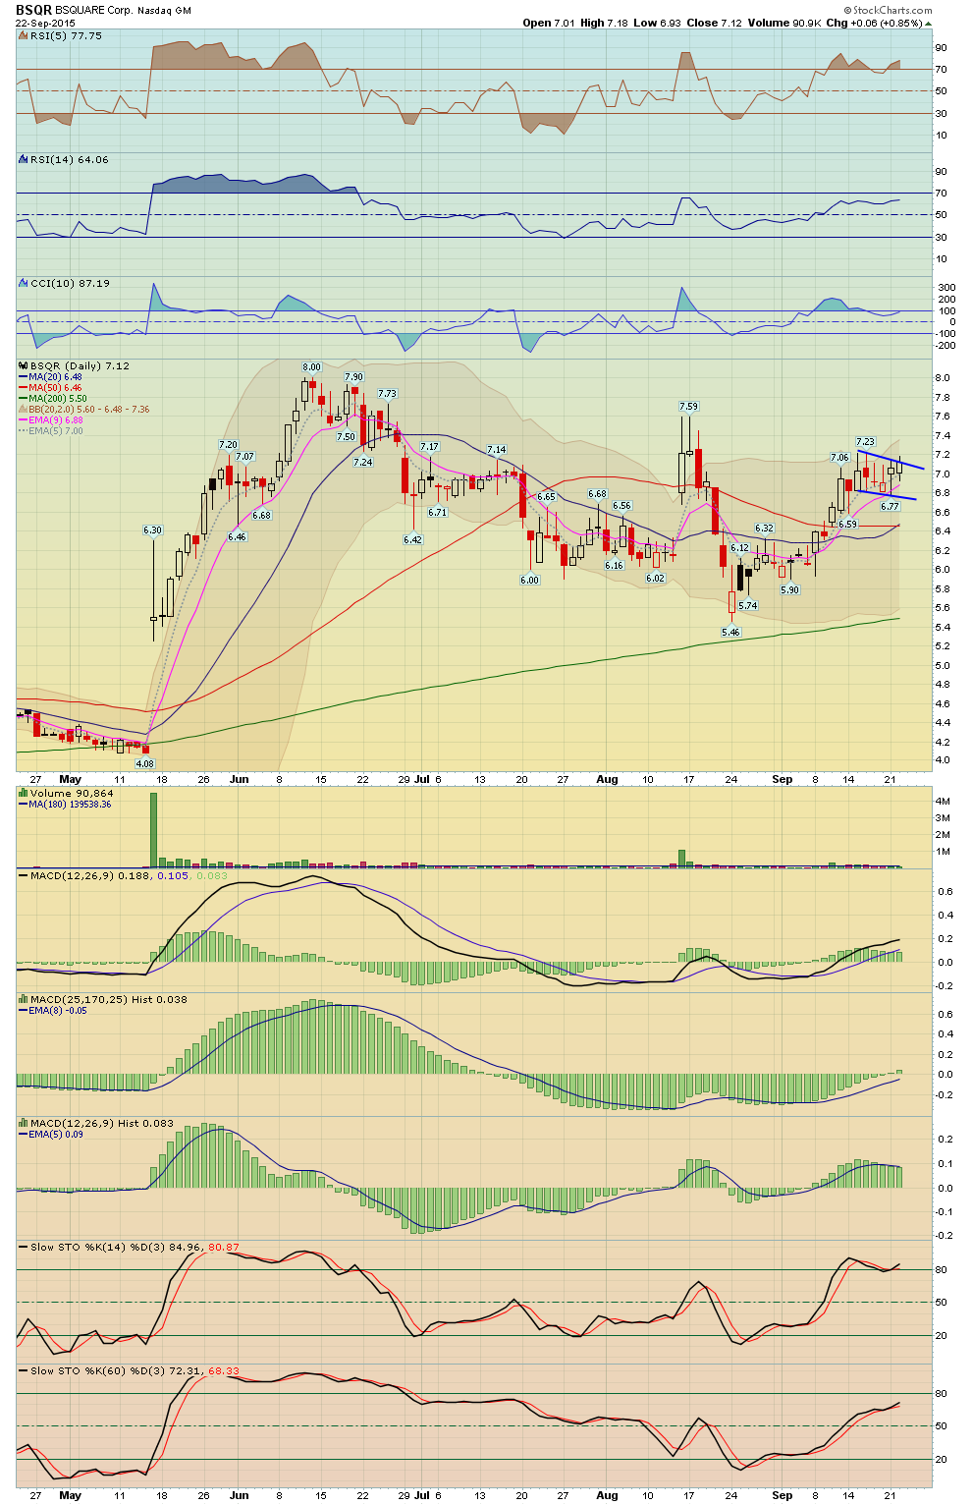Click the BSQR ticker symbol title

point(33,10)
